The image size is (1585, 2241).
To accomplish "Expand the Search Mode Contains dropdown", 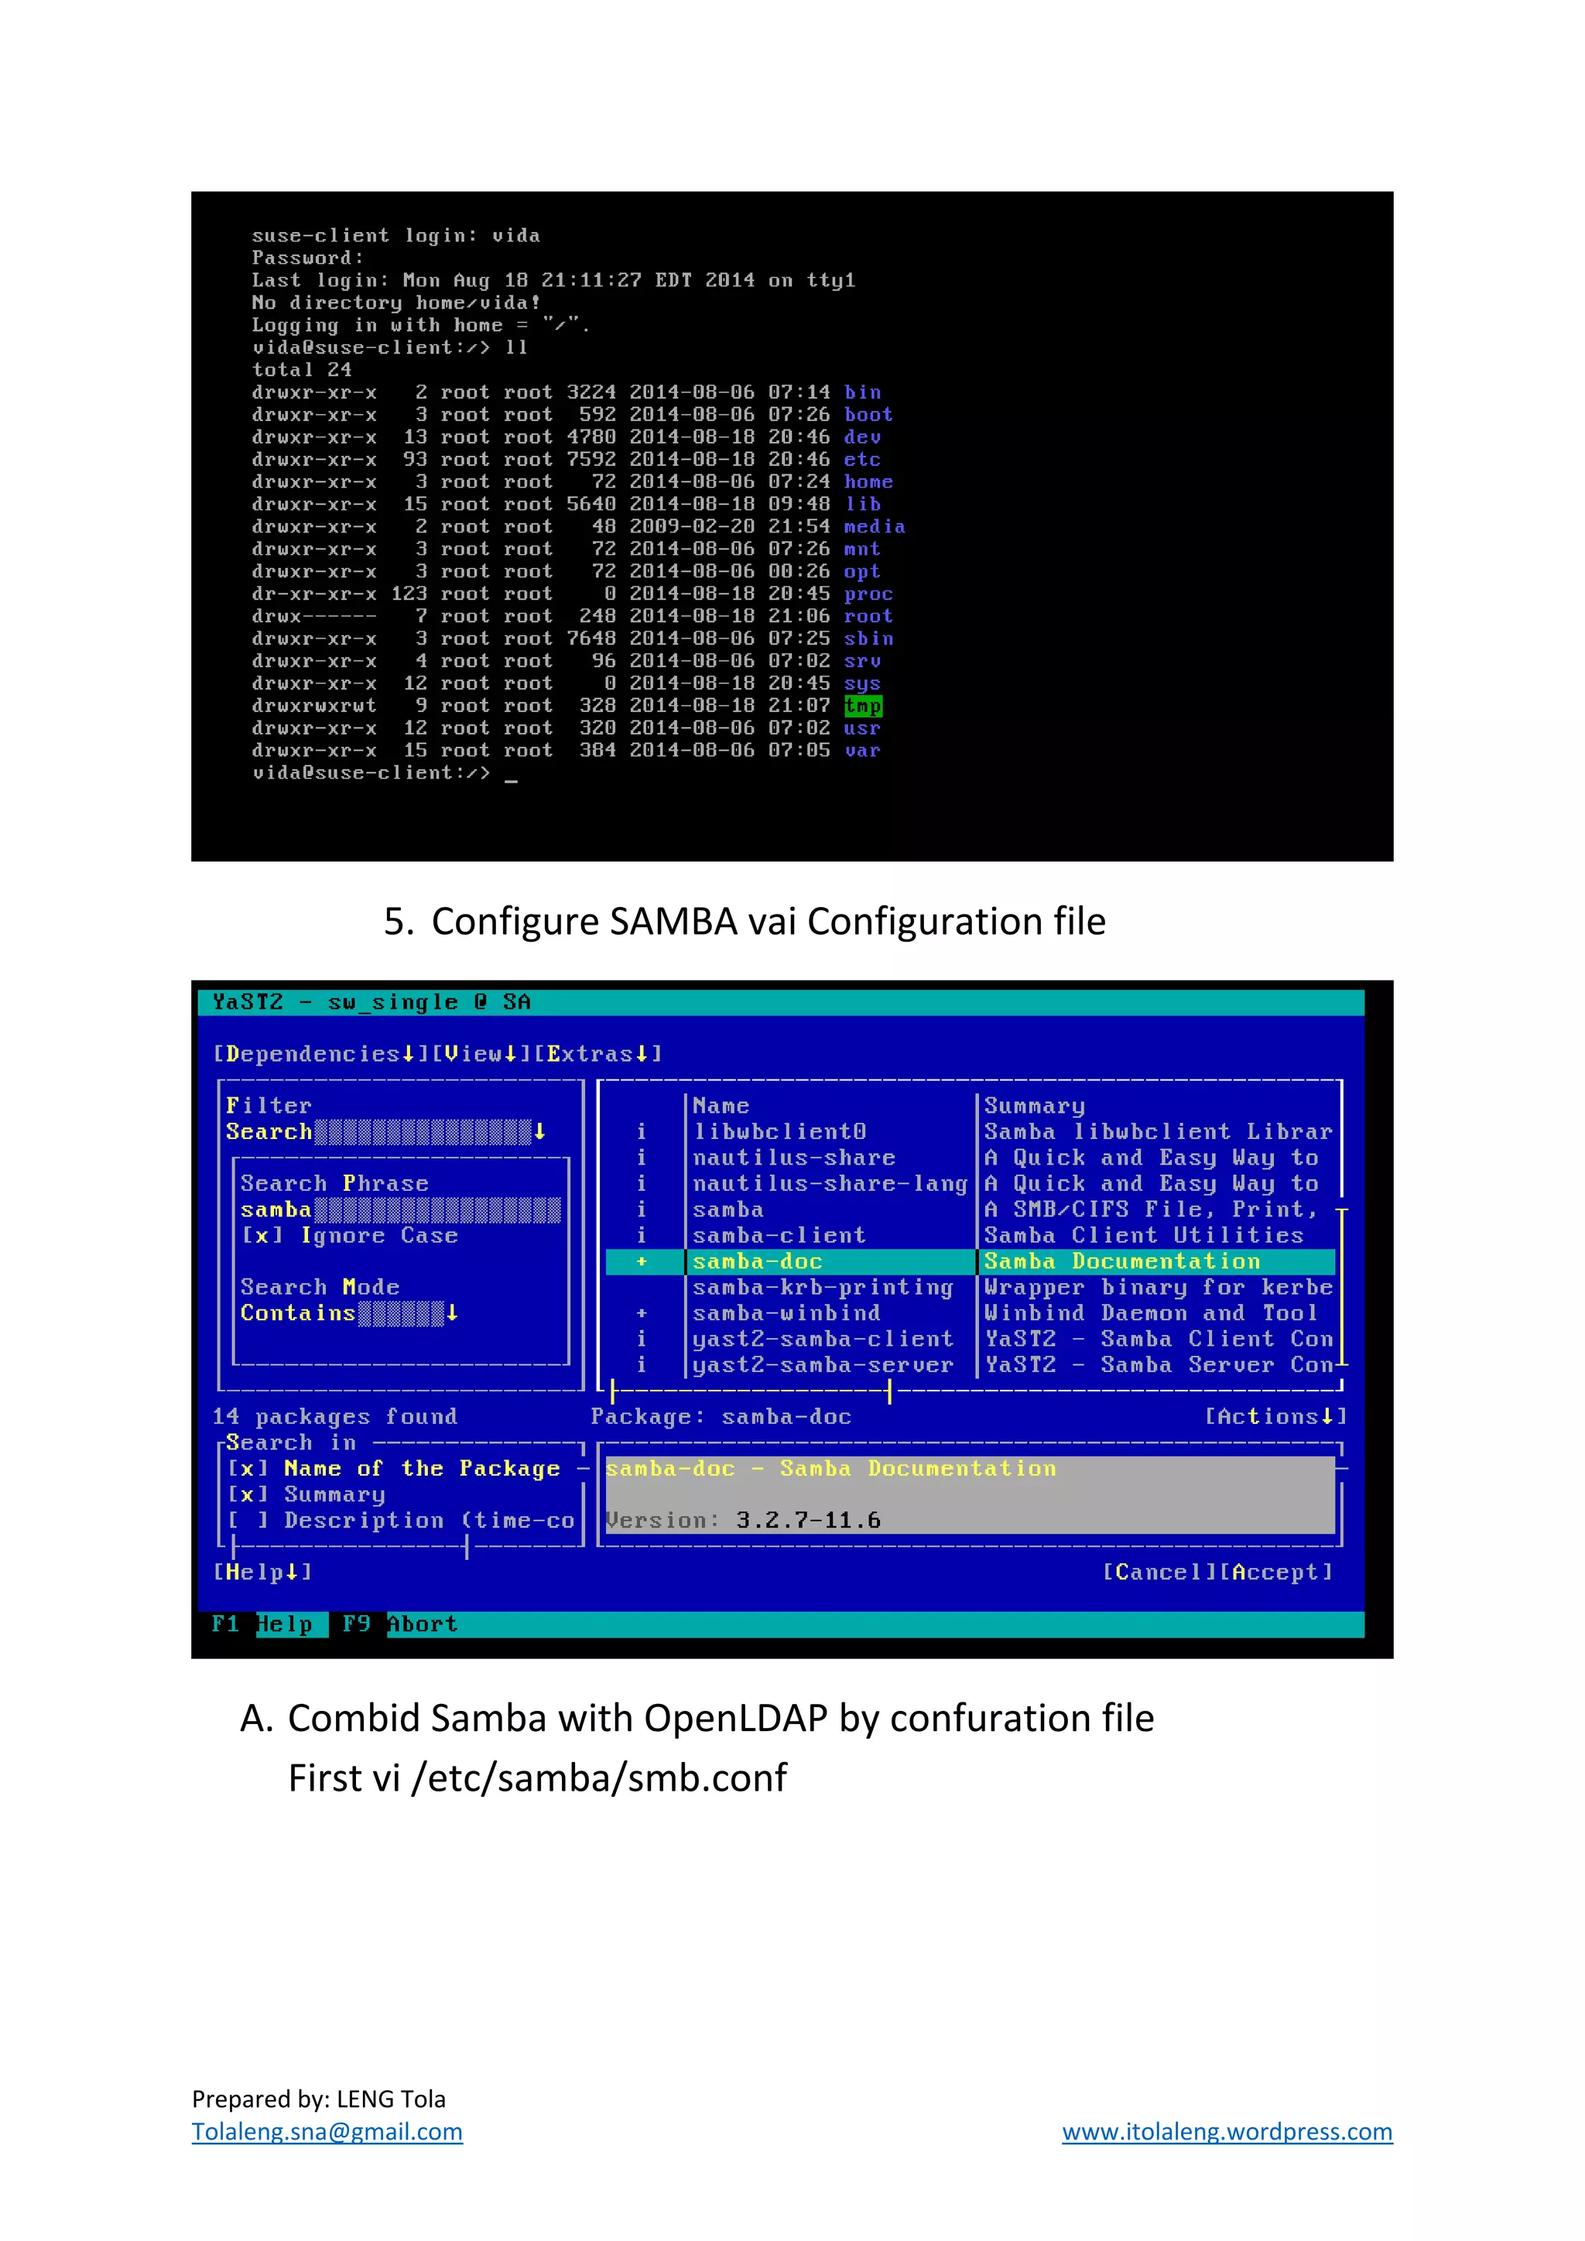I will 348,1314.
